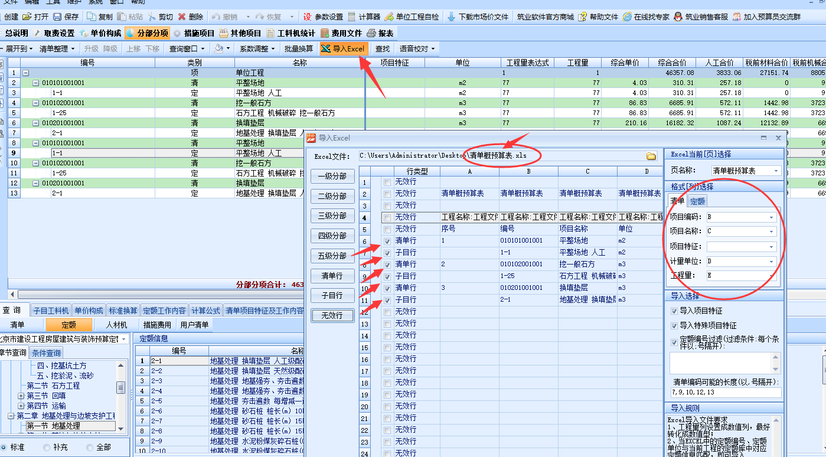Viewport: 826px width, 457px height.
Task: Select the 条件查询 tab
Action: tap(46, 353)
